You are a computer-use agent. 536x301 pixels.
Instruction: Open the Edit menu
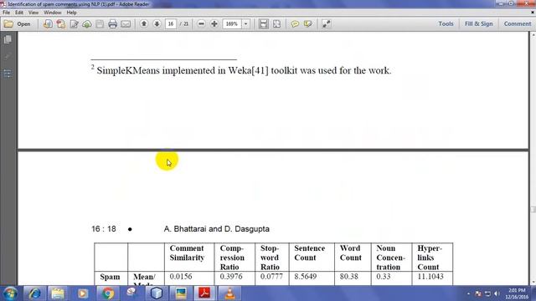point(19,13)
